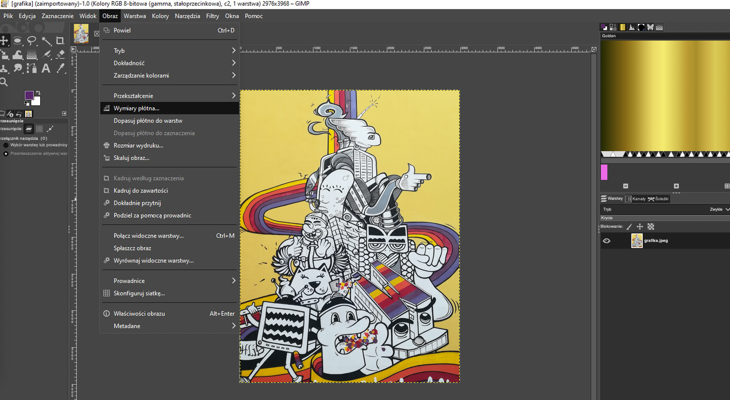Choose 'Właściwości obrazu' entry
Image resolution: width=730 pixels, height=400 pixels.
(x=170, y=314)
